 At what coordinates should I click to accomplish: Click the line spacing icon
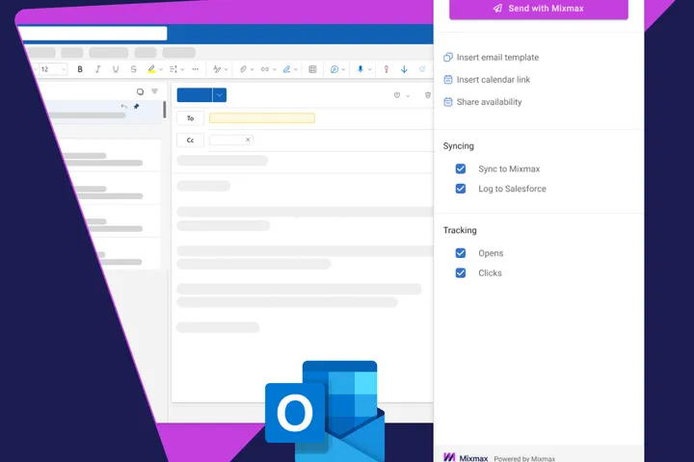click(173, 69)
